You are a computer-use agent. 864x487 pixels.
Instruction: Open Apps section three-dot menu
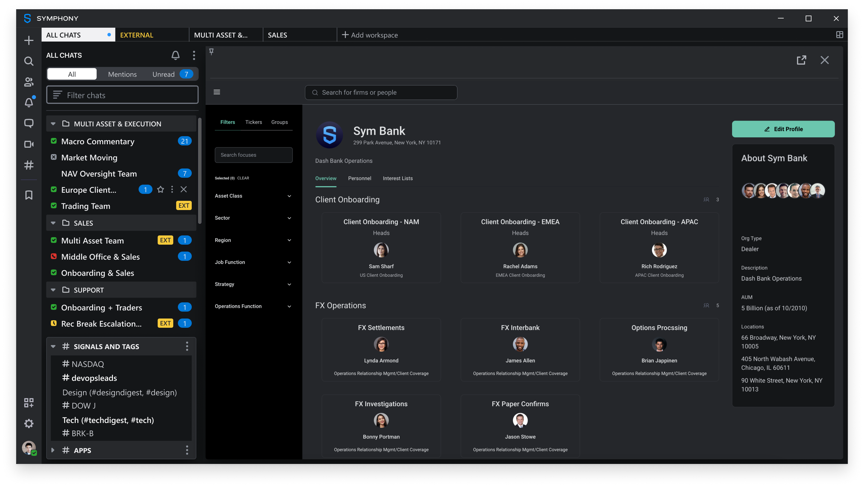pos(187,450)
